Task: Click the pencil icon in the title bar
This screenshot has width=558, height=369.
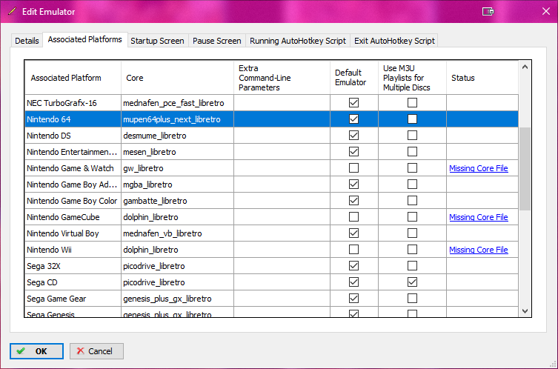Action: click(12, 11)
